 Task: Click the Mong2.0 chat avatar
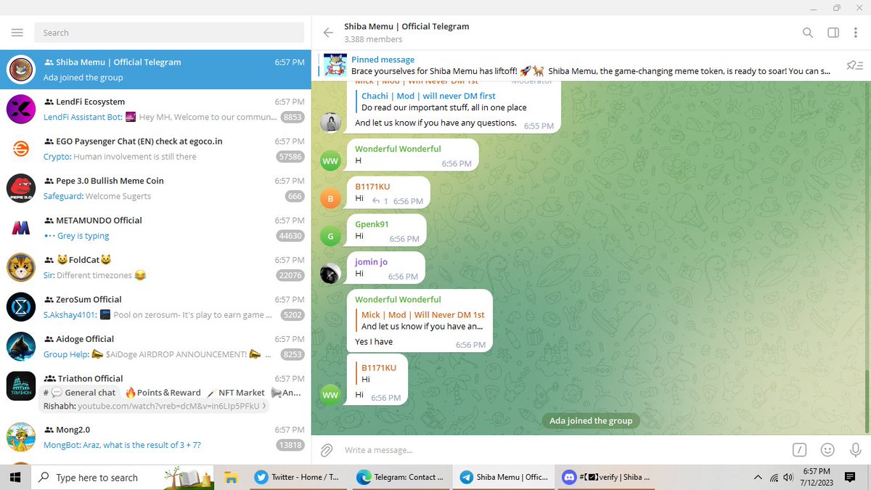pyautogui.click(x=21, y=437)
